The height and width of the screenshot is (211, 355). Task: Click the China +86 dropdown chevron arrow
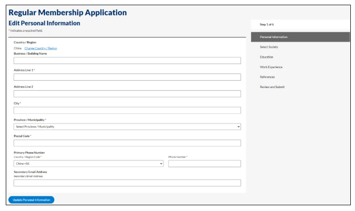tap(161, 164)
